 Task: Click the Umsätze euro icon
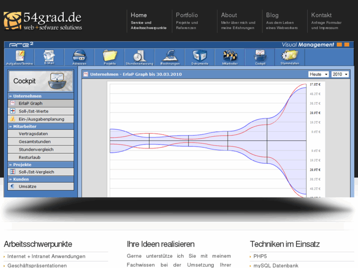13,186
